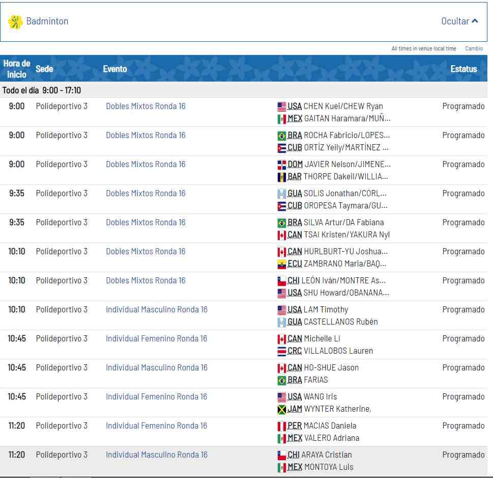Click the Peru flag beside MACIAS Daniela
This screenshot has width=493, height=478.
tap(282, 426)
